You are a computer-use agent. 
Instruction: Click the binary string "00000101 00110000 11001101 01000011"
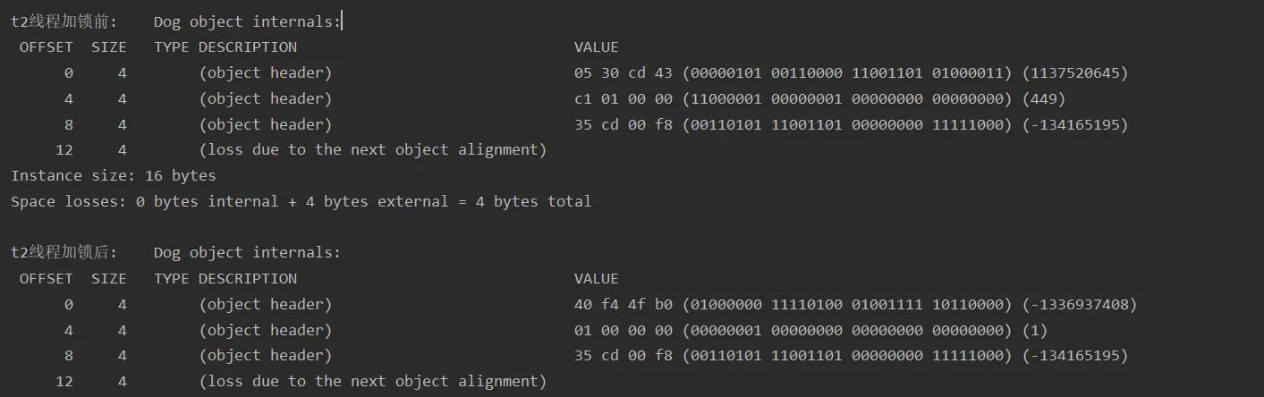(846, 73)
